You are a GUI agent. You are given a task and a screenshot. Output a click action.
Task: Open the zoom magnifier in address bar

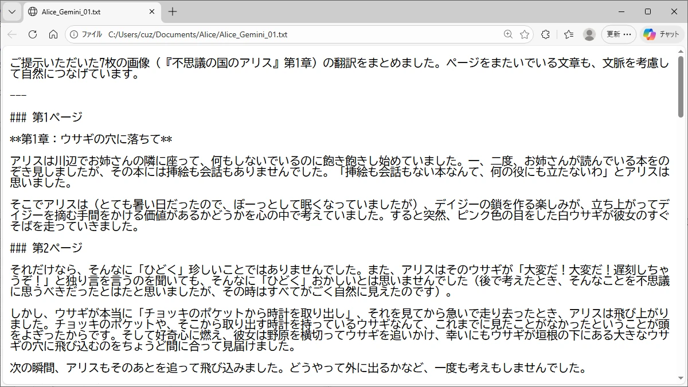[x=508, y=34]
